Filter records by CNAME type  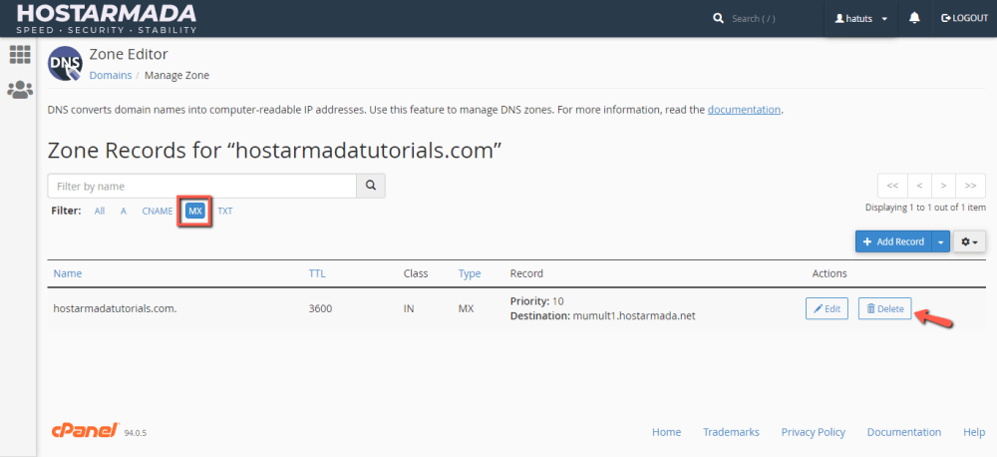coord(158,212)
